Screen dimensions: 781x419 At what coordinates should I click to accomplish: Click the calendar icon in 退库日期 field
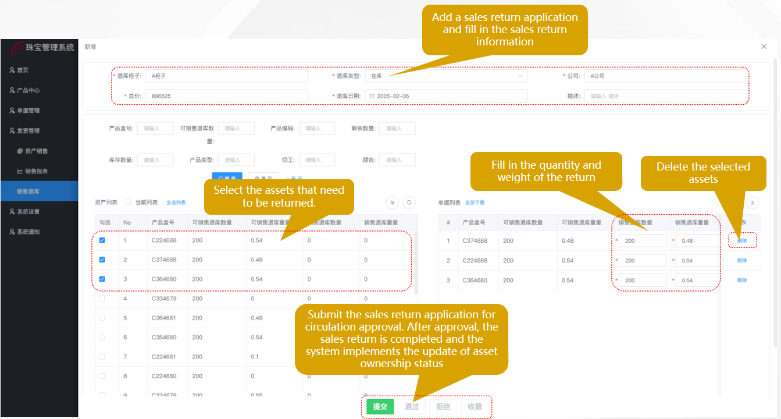pyautogui.click(x=372, y=96)
